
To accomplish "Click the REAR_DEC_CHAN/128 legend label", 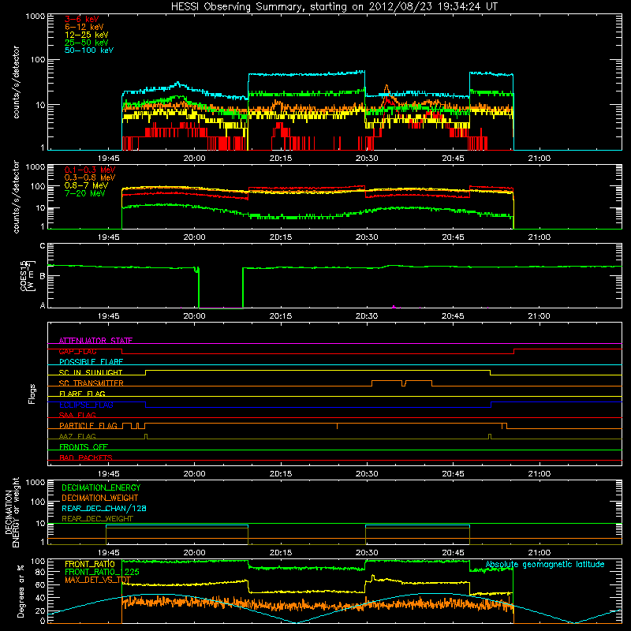I will coord(104,508).
